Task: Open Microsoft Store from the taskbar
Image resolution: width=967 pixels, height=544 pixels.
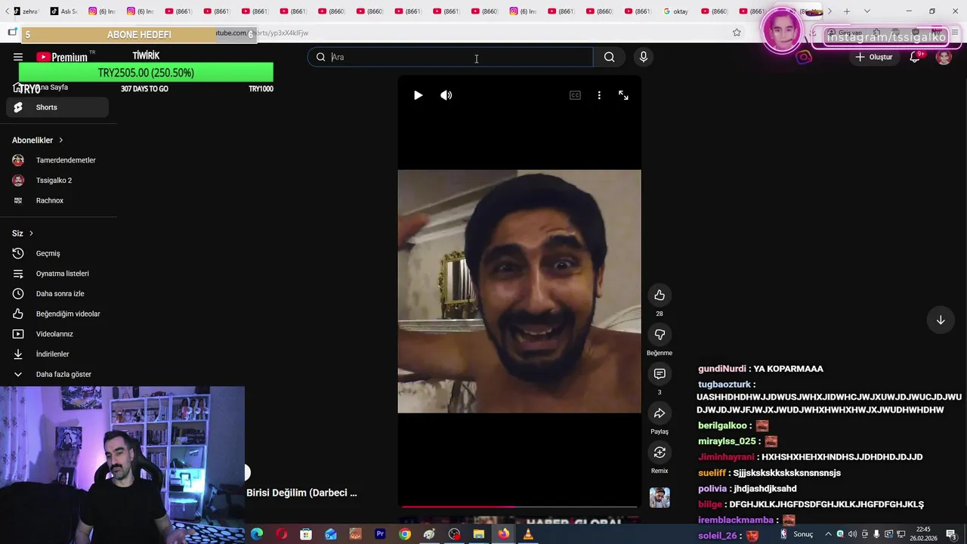Action: tap(306, 534)
